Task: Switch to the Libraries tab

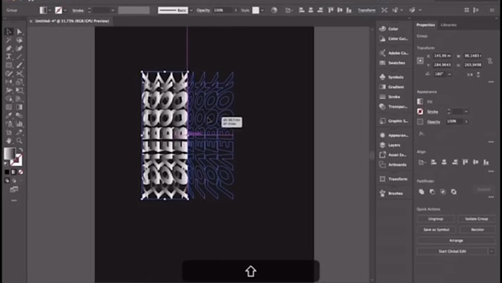Action: [448, 25]
